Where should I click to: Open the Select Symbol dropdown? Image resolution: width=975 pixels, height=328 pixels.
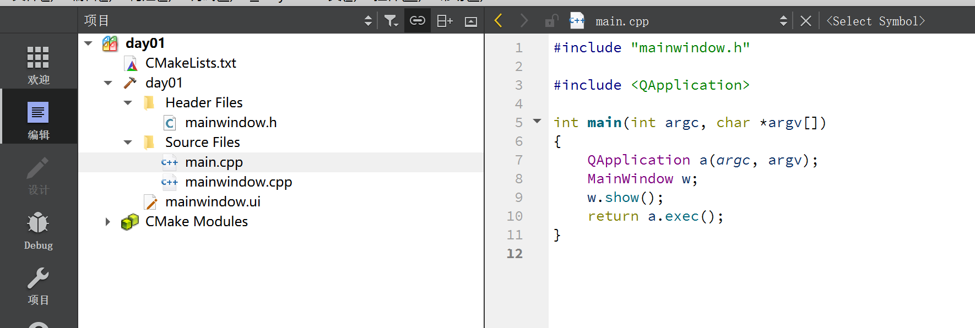click(x=875, y=21)
